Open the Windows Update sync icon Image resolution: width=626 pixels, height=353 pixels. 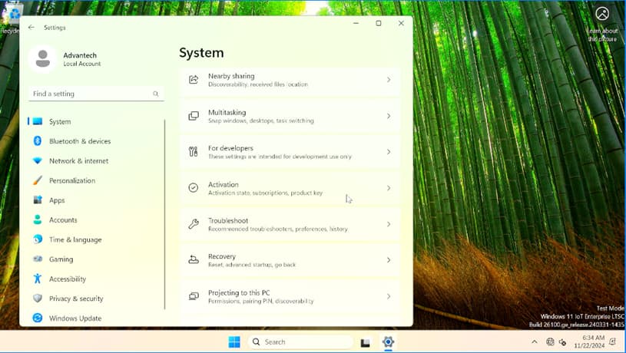tap(38, 318)
